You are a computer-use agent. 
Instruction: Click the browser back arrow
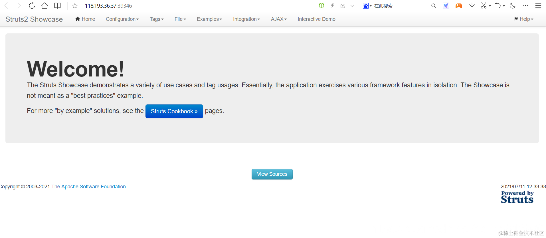(6, 6)
